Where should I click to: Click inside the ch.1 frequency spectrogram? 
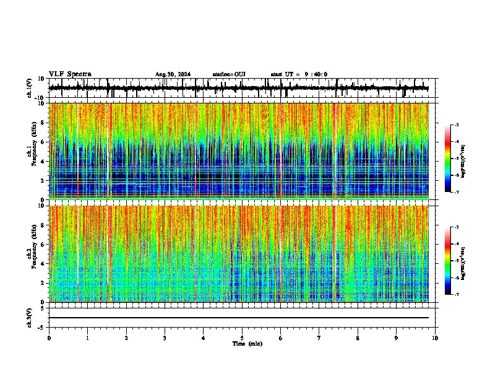[x=239, y=151]
